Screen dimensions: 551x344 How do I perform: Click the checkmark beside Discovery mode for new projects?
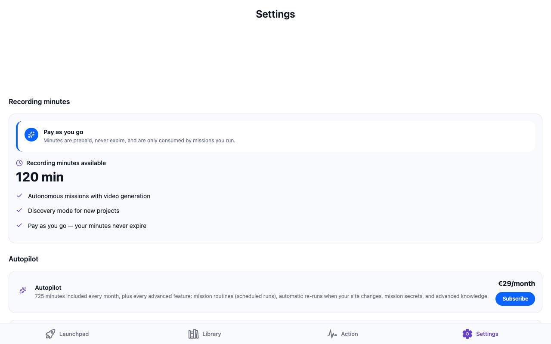[x=19, y=210]
